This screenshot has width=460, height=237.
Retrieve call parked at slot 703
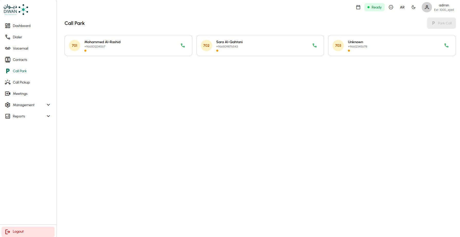click(x=446, y=45)
